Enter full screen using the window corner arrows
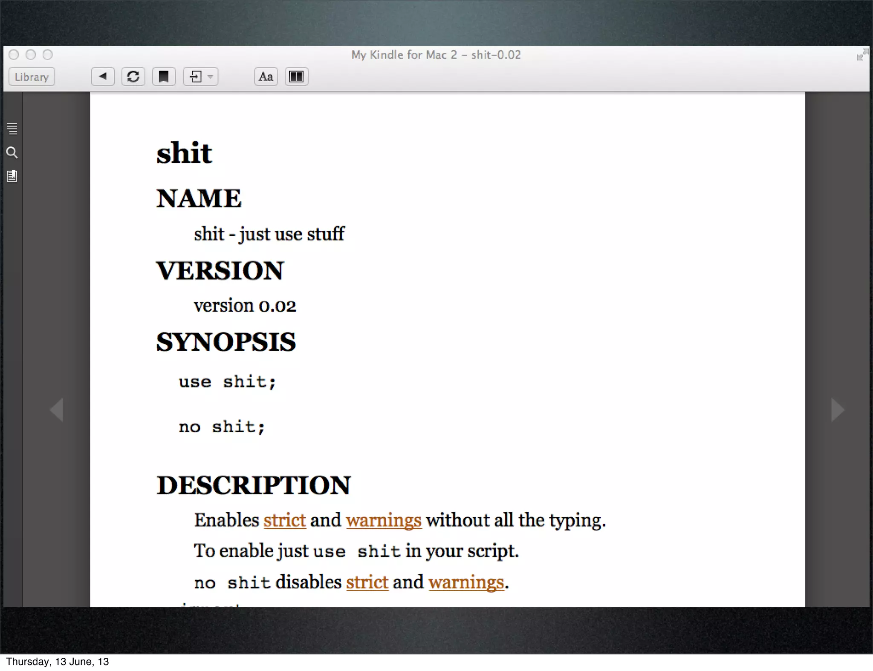 [x=862, y=55]
